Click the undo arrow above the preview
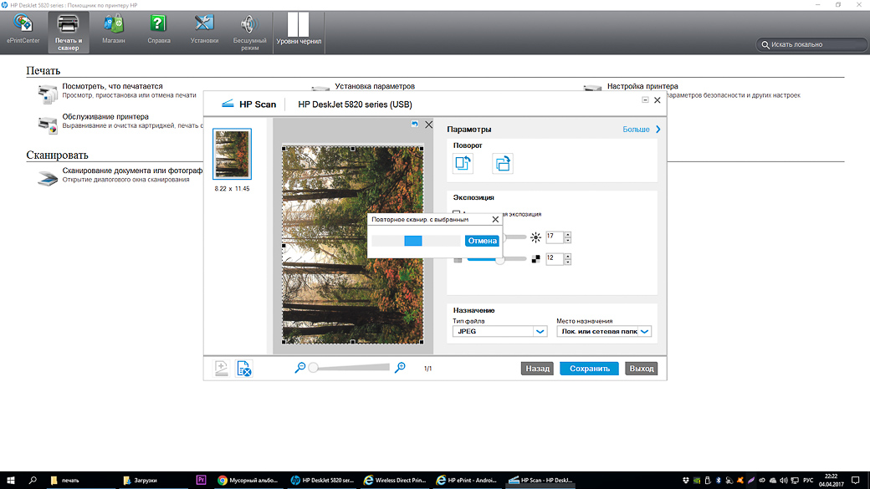Image resolution: width=870 pixels, height=489 pixels. pos(414,125)
